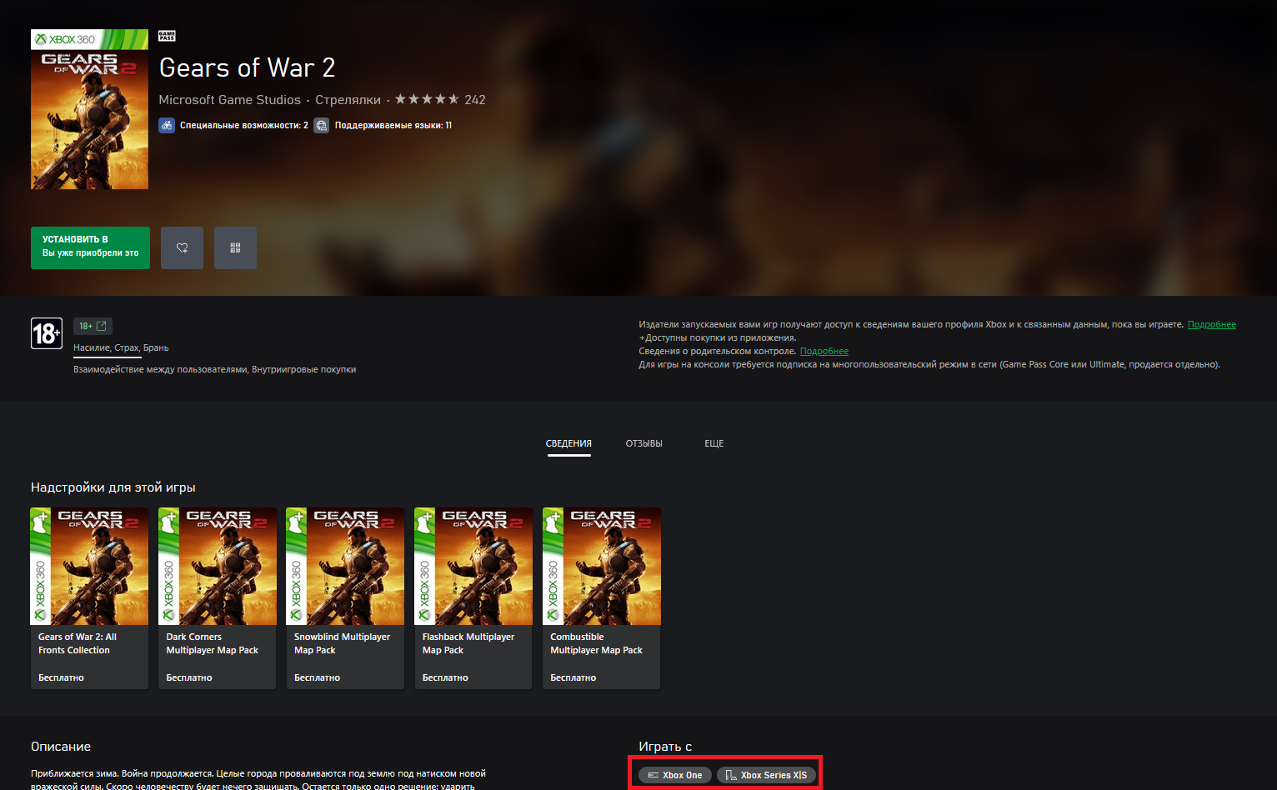Select the Xbox One platform chip
The image size is (1277, 790).
(675, 775)
